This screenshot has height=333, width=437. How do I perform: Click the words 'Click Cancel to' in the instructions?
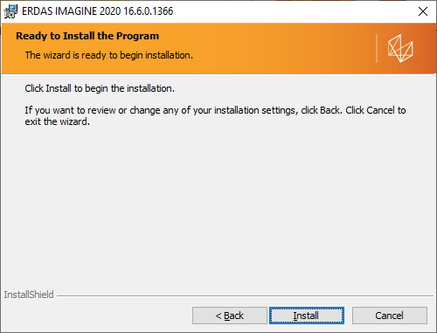(376, 110)
